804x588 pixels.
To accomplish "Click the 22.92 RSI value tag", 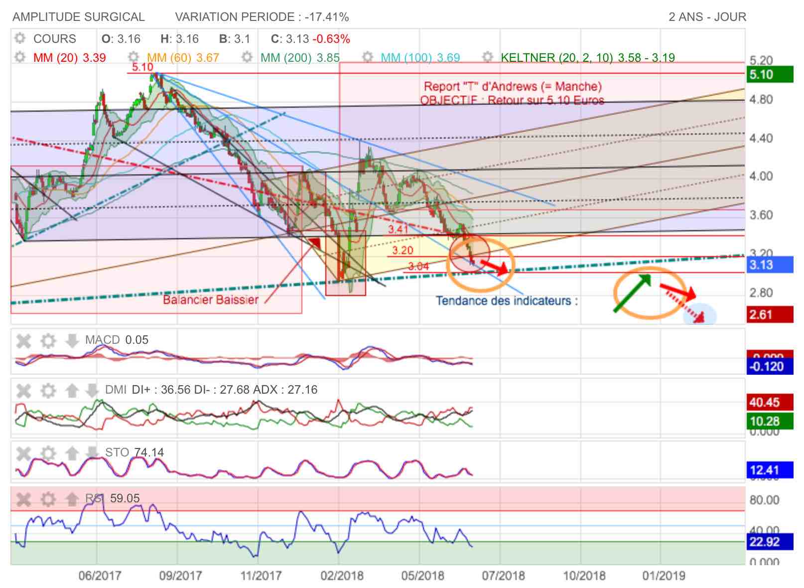I will point(770,542).
